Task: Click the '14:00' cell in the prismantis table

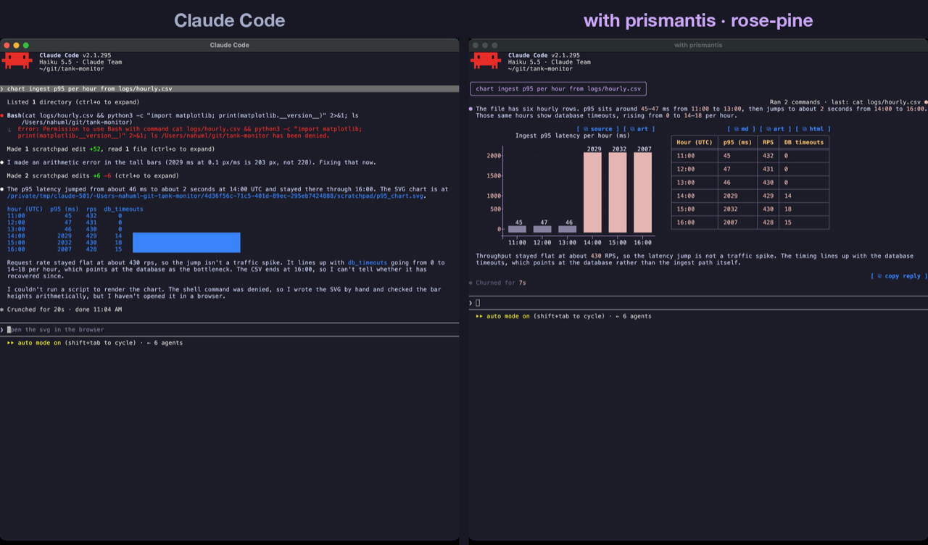Action: (686, 196)
